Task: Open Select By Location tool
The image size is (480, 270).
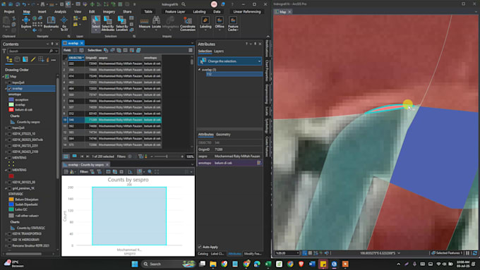Action: [x=122, y=23]
